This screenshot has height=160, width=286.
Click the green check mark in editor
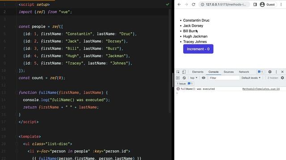168,4
